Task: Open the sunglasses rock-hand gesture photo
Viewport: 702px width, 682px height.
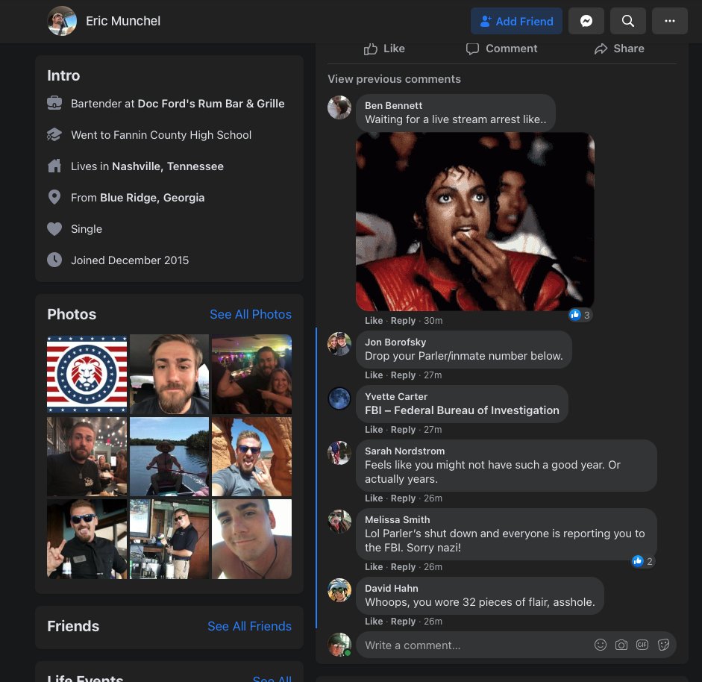Action: (87, 539)
